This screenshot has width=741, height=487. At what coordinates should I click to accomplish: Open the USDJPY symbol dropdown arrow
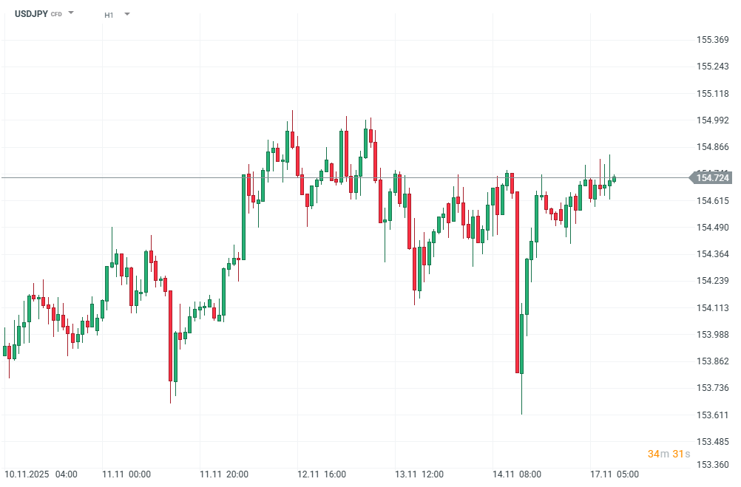pos(71,13)
